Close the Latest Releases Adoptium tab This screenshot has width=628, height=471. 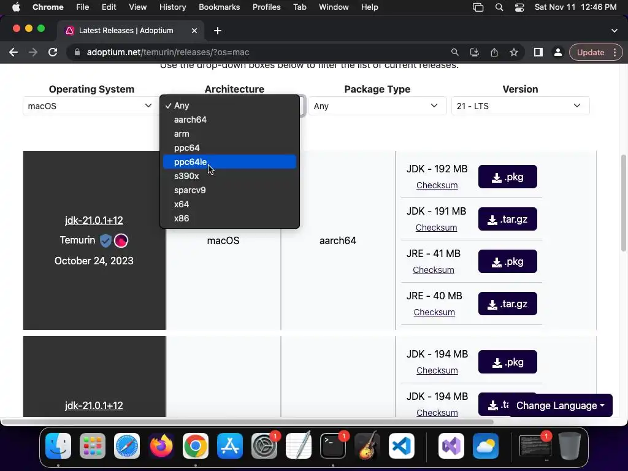click(194, 31)
